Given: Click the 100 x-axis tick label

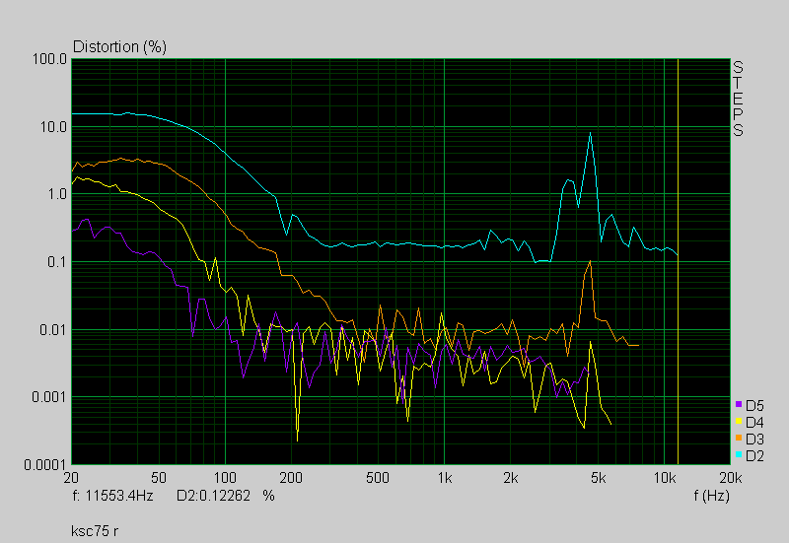Looking at the screenshot, I should tap(225, 478).
